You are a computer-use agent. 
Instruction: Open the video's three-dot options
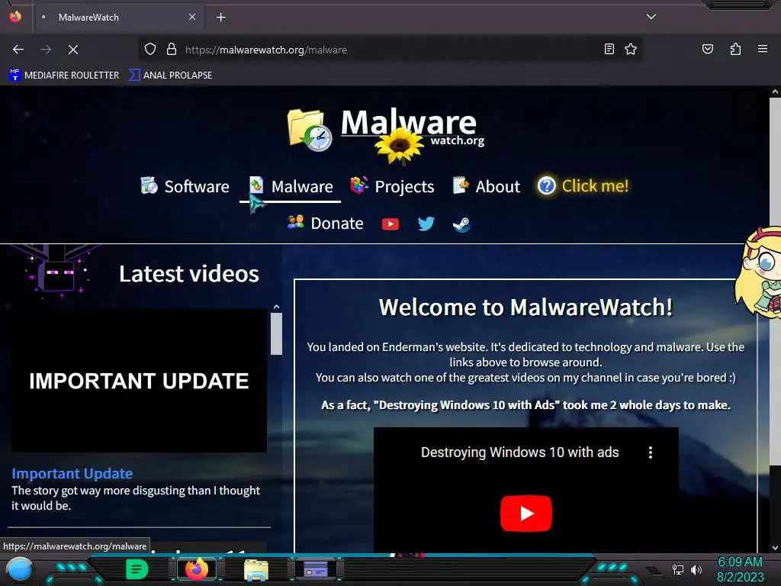[x=651, y=452]
